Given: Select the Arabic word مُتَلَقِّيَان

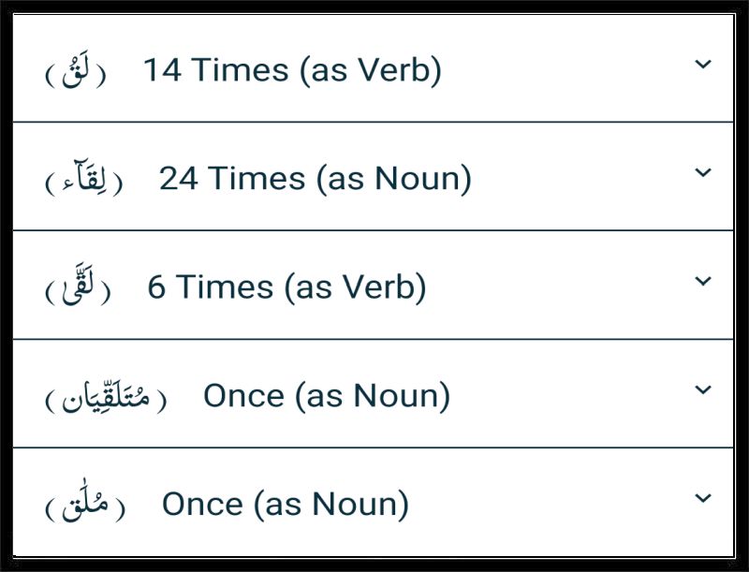Looking at the screenshot, I should tap(106, 396).
